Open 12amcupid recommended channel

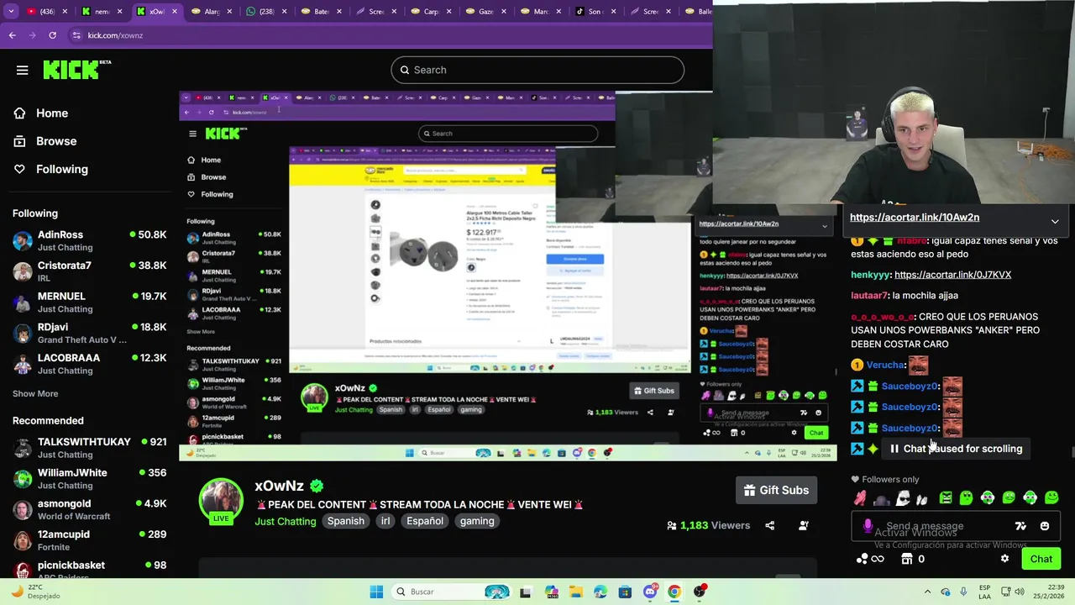89,540
